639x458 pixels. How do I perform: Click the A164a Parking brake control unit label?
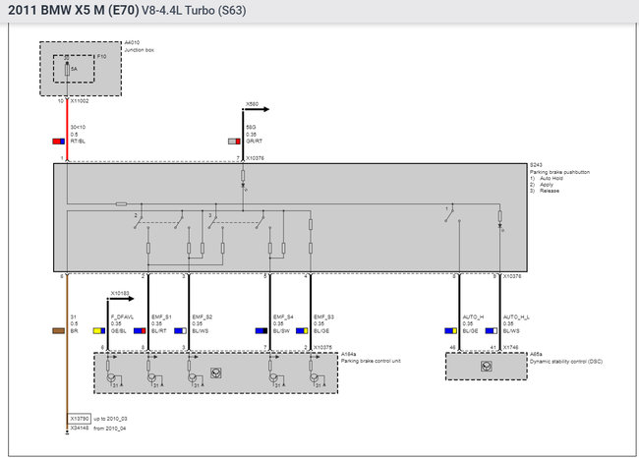pyautogui.click(x=371, y=358)
